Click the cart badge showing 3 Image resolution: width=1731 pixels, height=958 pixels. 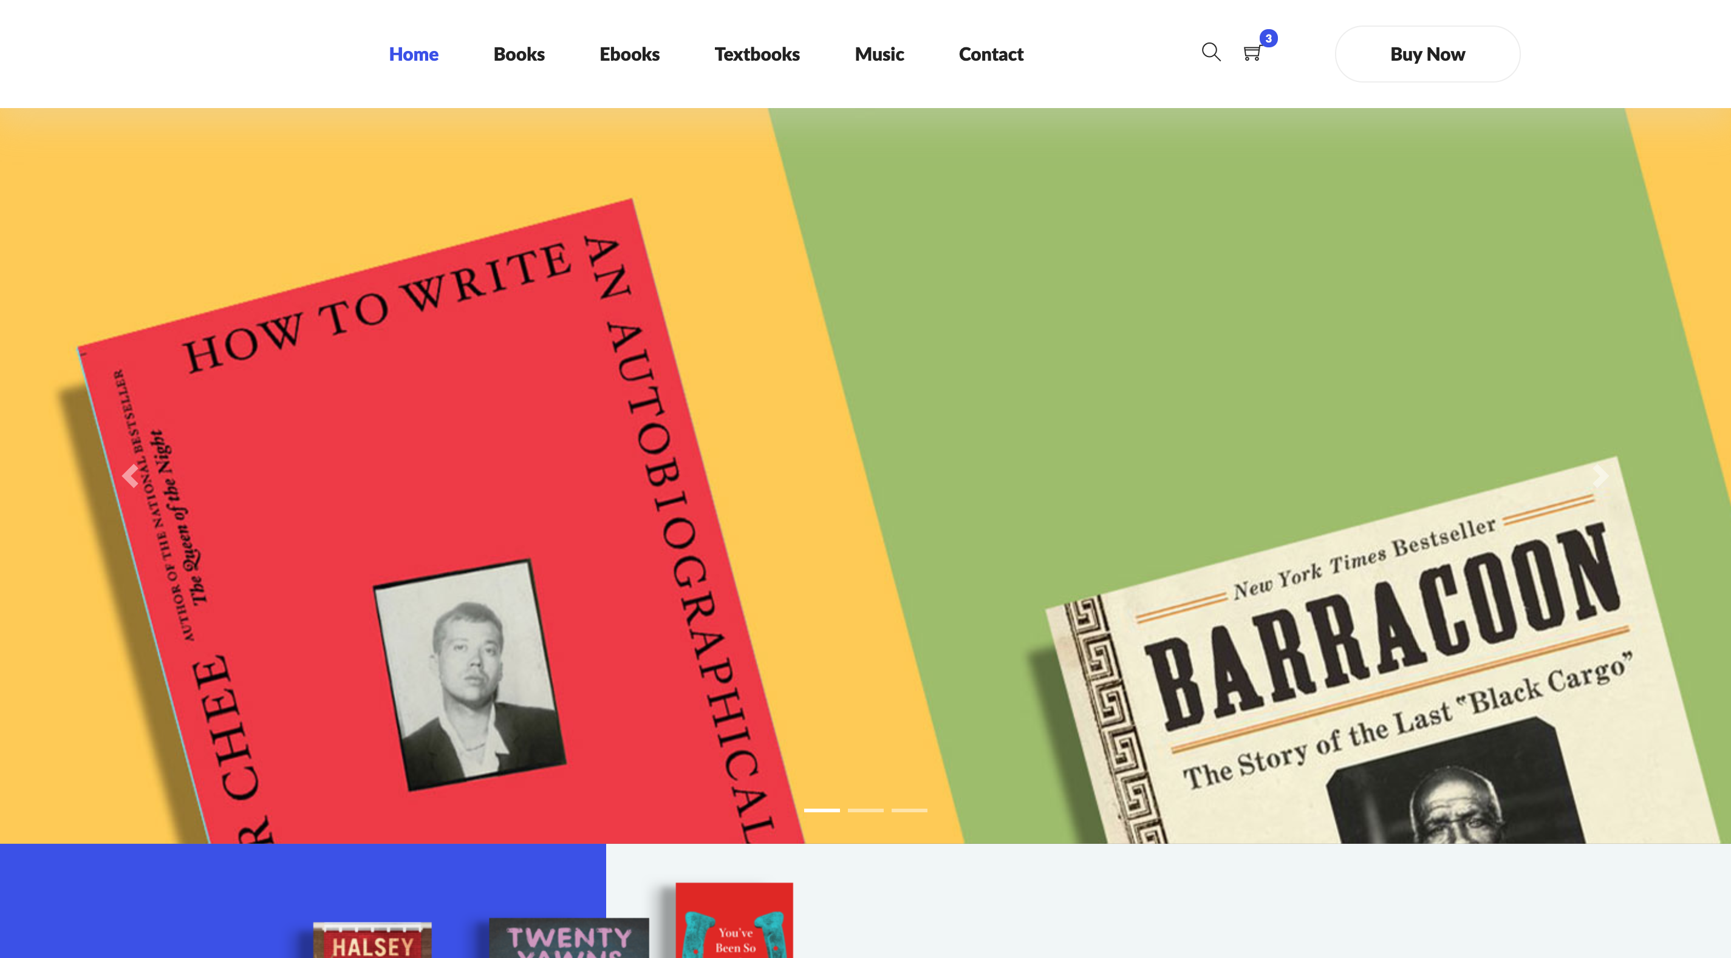coord(1268,38)
